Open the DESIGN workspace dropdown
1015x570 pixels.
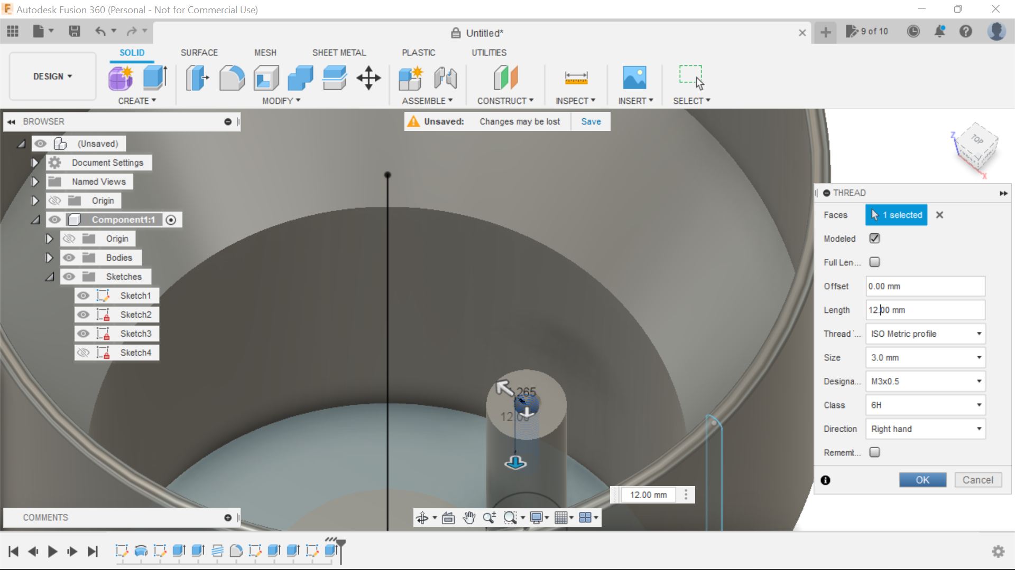pyautogui.click(x=53, y=77)
